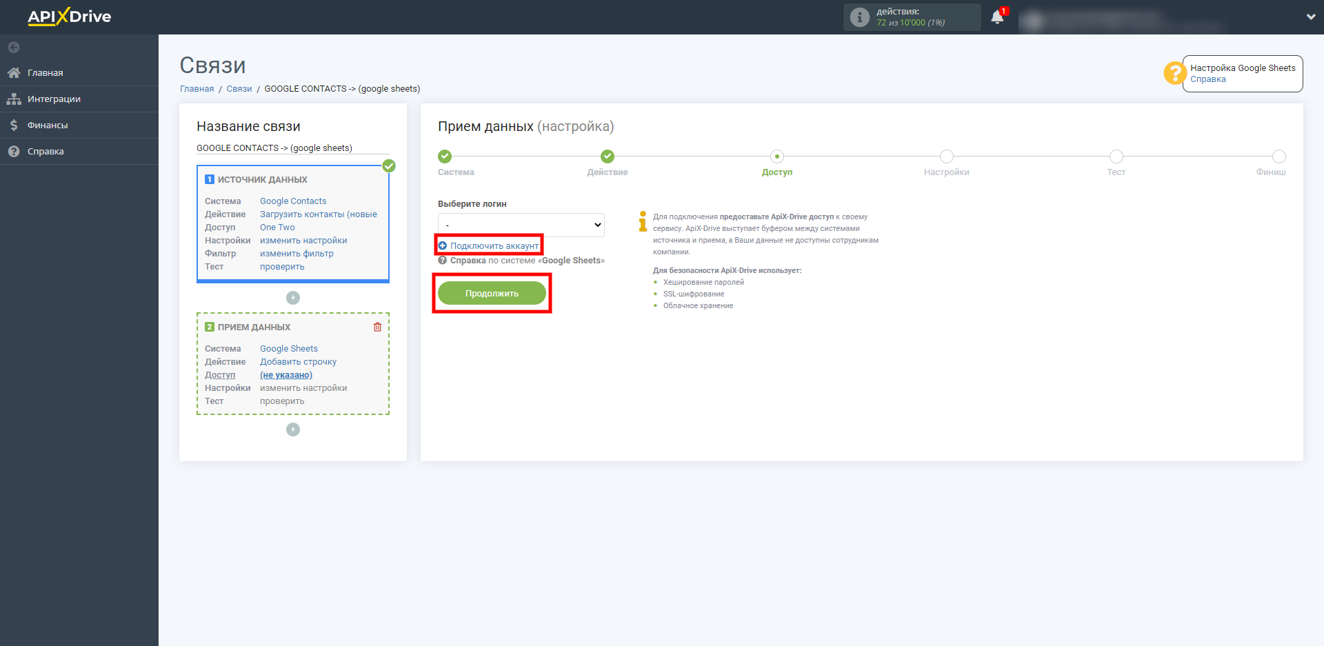1324x646 pixels.
Task: Open Главная in the sidebar menu
Action: [79, 72]
